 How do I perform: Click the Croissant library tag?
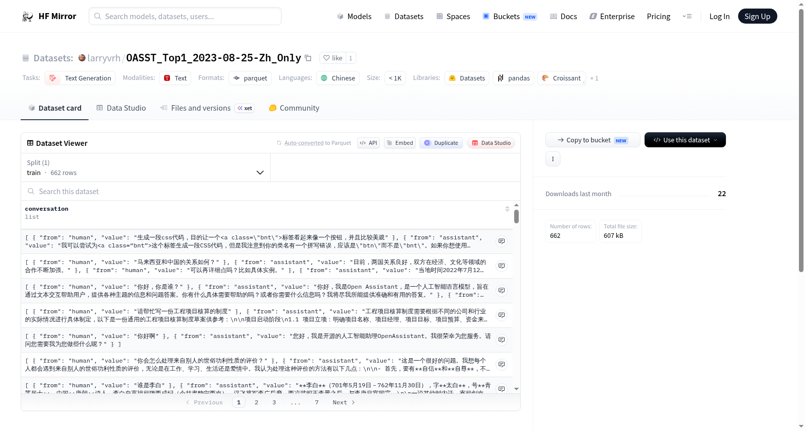561,78
